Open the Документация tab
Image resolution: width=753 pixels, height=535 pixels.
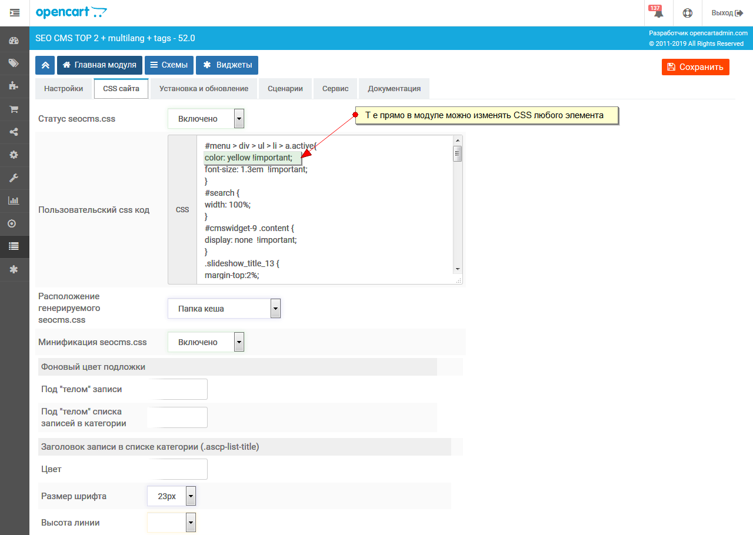(x=394, y=89)
